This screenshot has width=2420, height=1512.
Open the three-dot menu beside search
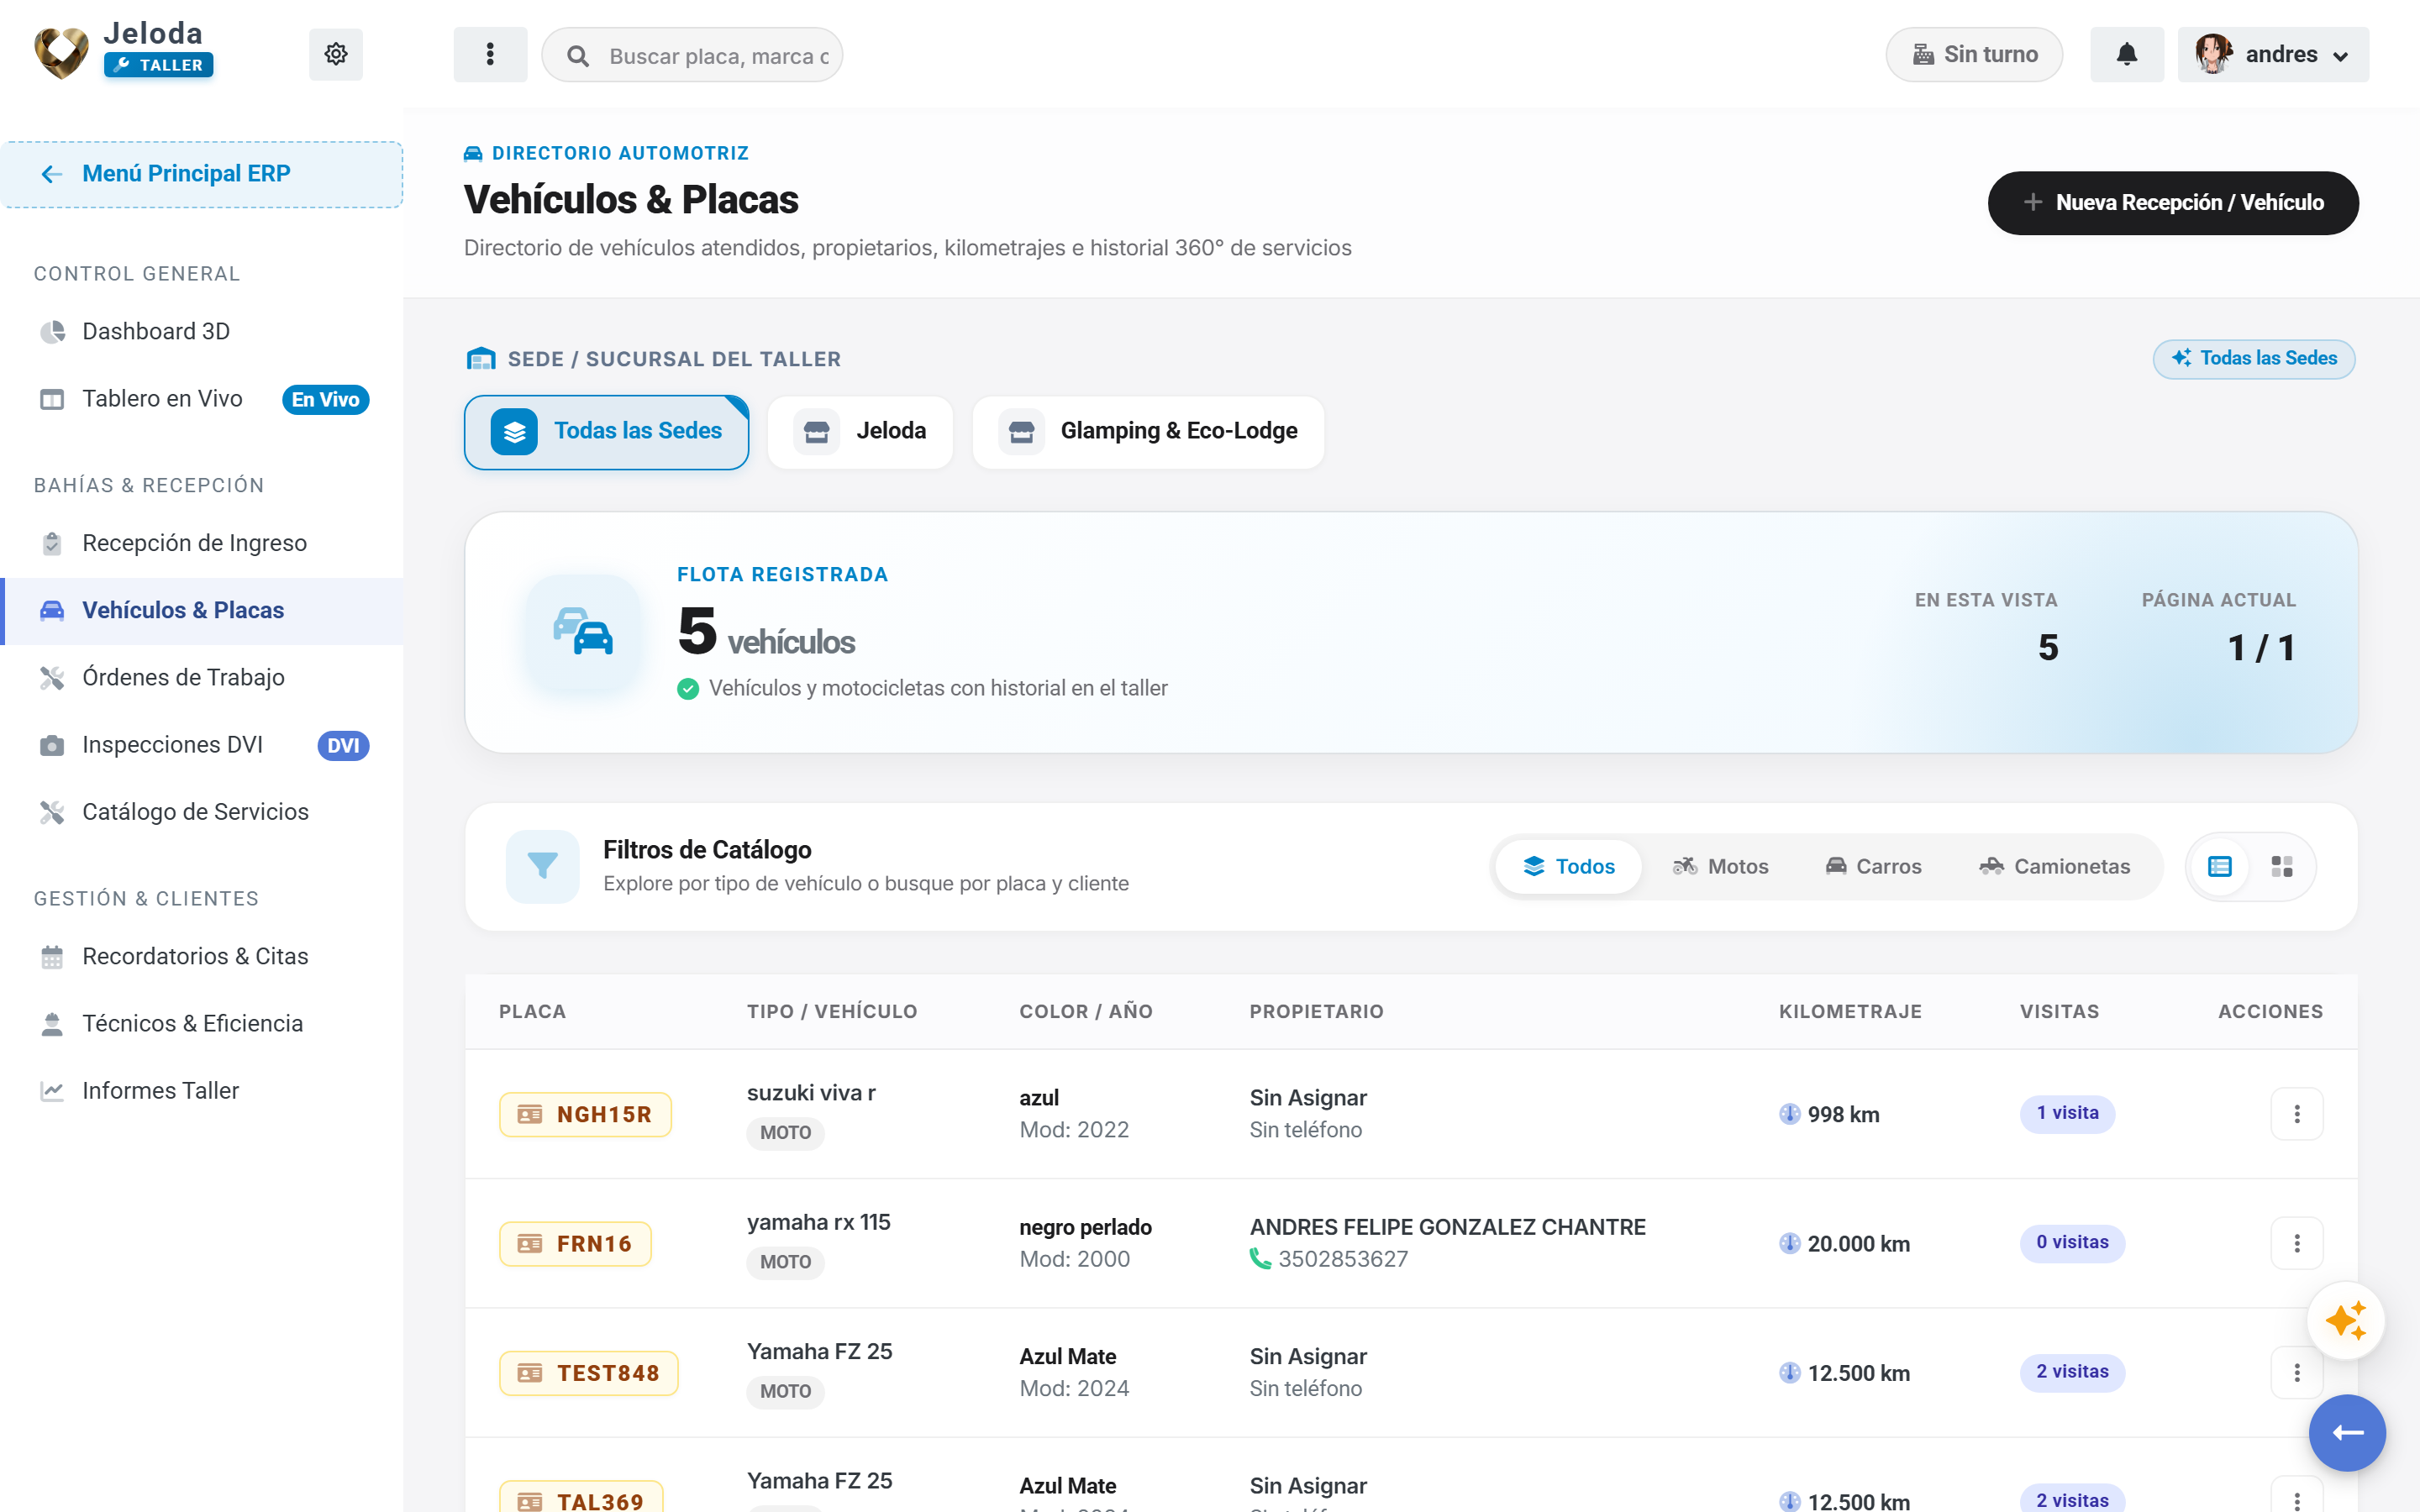[x=490, y=54]
